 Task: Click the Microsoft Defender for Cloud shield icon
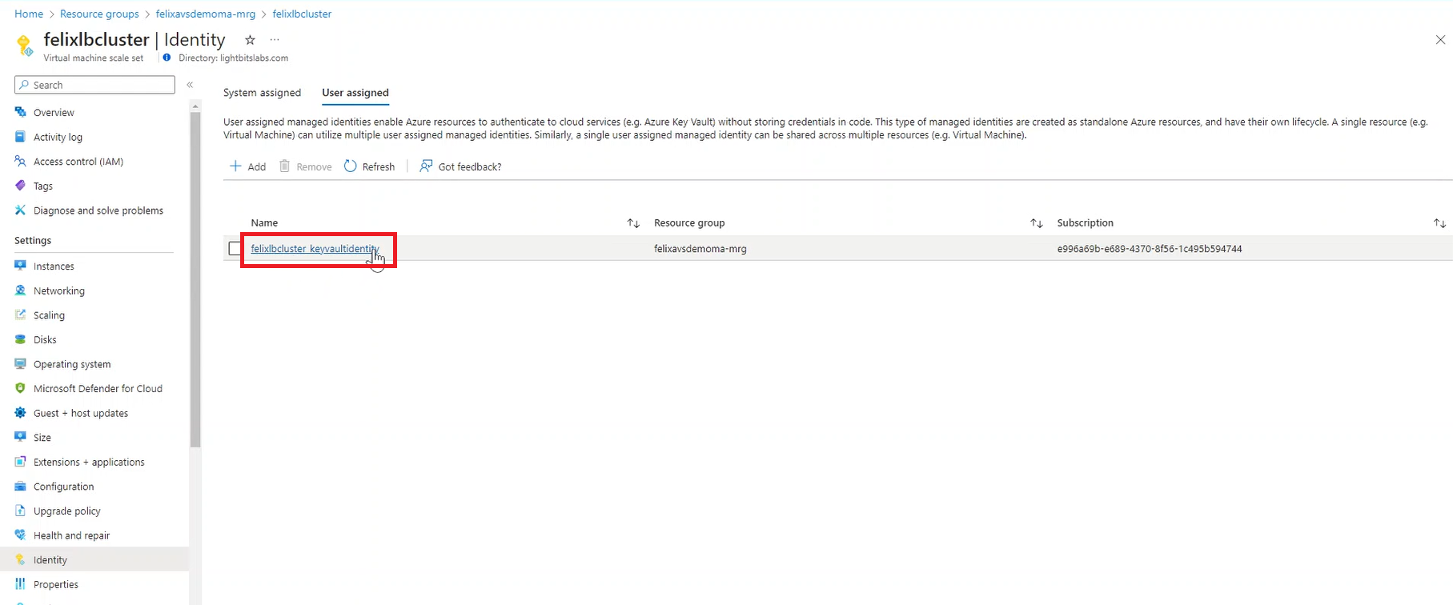coord(21,388)
